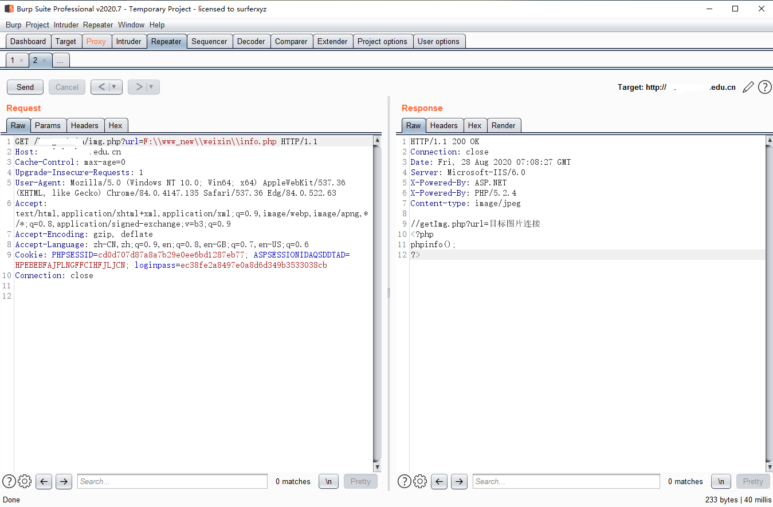
Task: Switch to the Proxy tab
Action: tap(96, 41)
